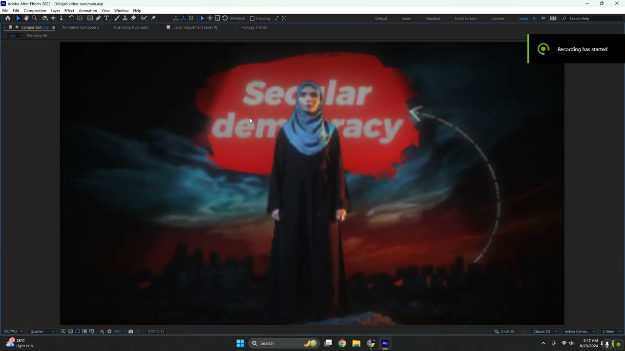Select the Puppet Pin tool
This screenshot has width=625, height=351.
(153, 18)
